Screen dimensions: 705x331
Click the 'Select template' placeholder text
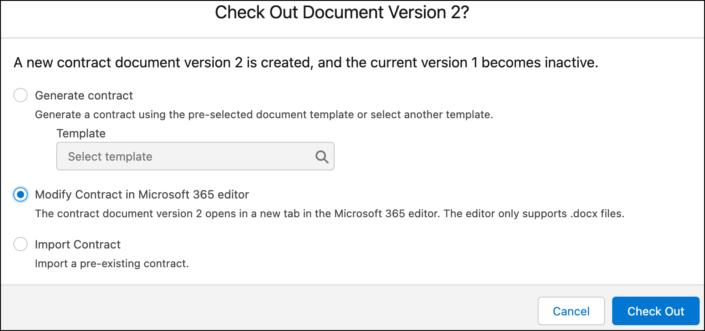pyautogui.click(x=110, y=157)
